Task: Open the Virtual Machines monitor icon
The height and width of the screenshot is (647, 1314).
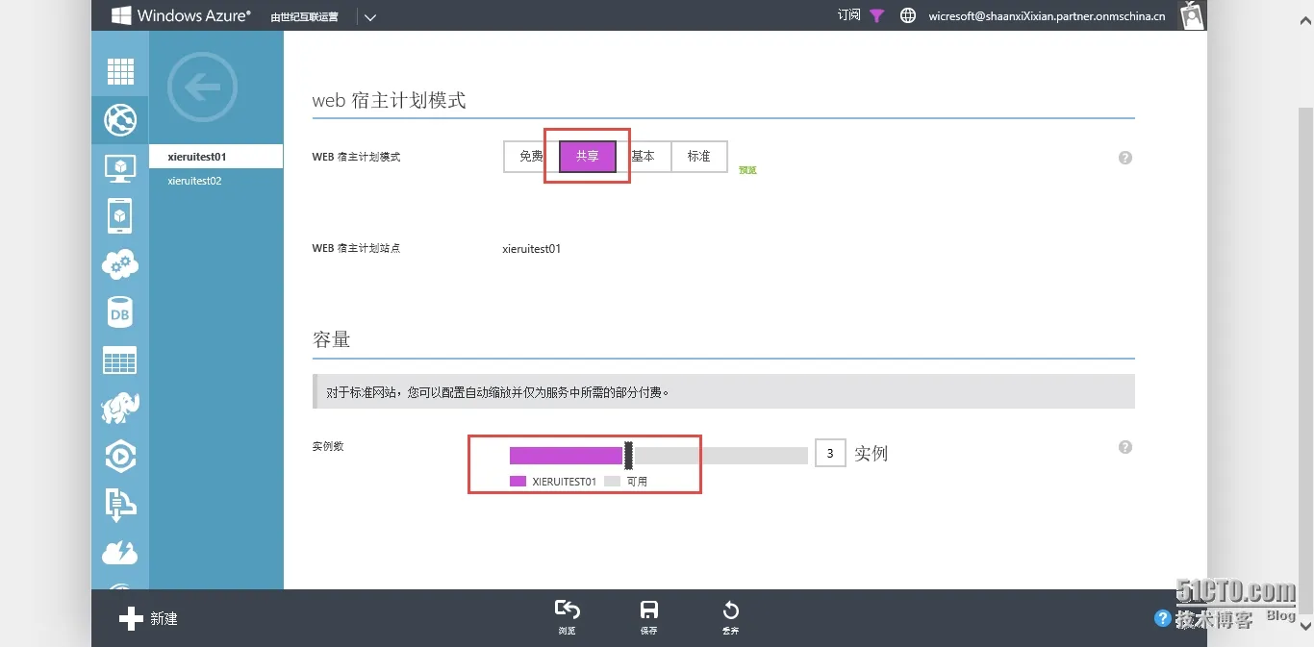Action: [x=120, y=168]
